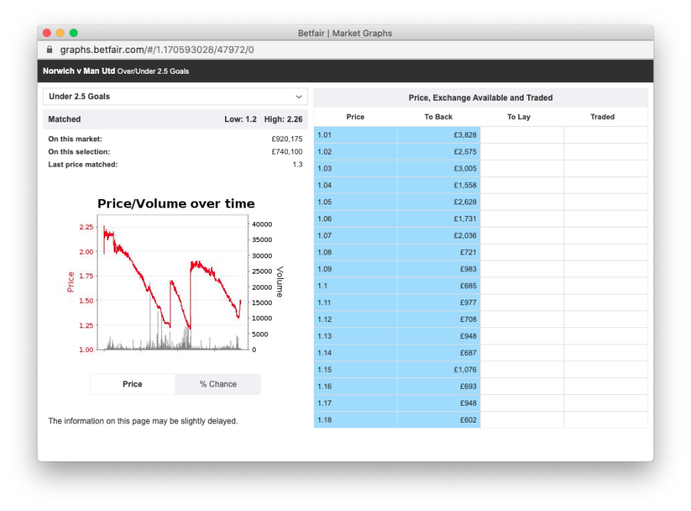Click the dropdown chevron arrow for selection
This screenshot has width=691, height=511.
coord(299,97)
